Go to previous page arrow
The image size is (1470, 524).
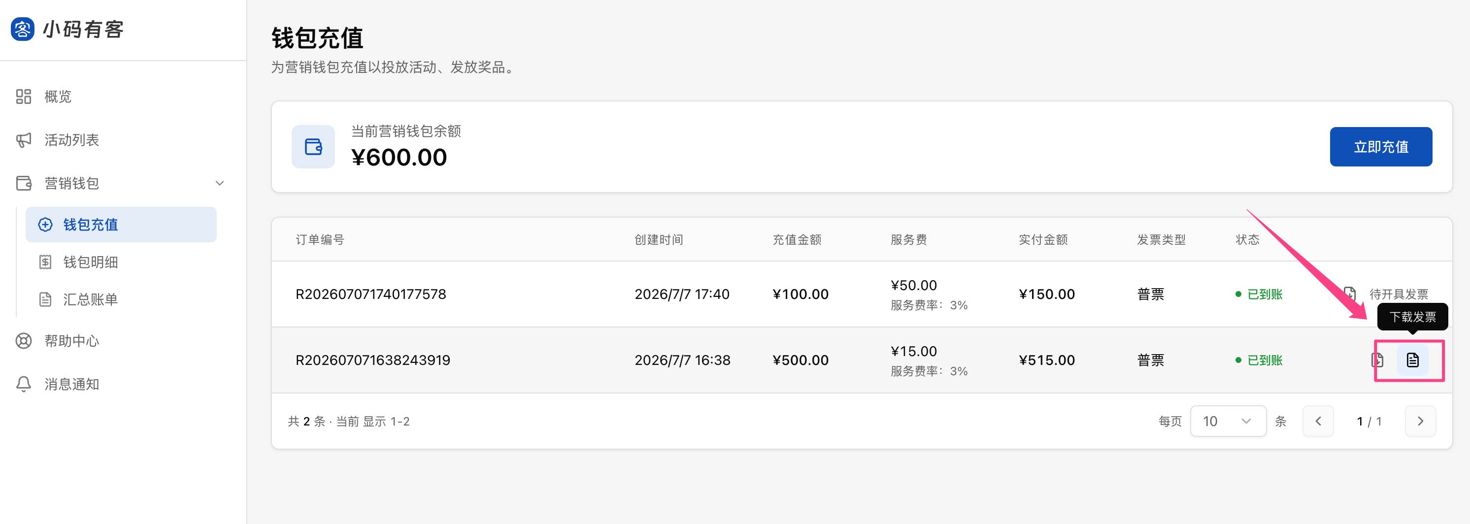tap(1318, 421)
